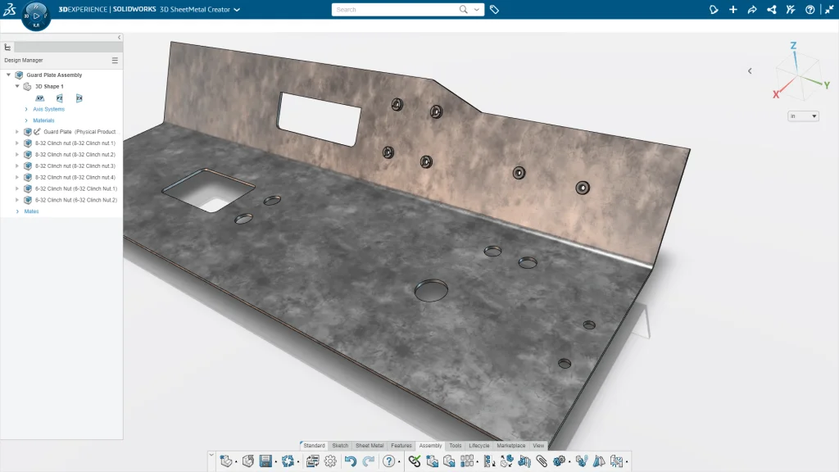The image size is (839, 472).
Task: Click the 3DEXPERIENCE compass icon
Action: coord(35,15)
